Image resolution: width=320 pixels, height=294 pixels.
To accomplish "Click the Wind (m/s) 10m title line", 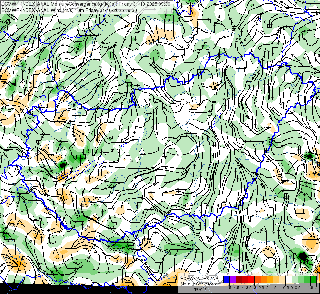I will point(69,10).
